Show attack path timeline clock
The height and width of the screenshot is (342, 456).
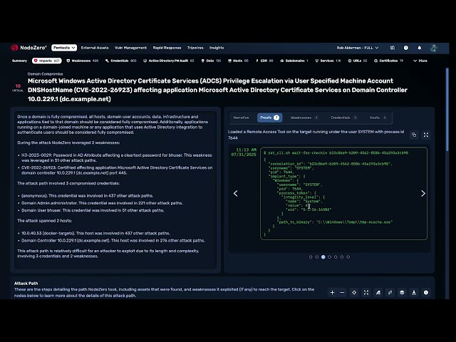[426, 293]
